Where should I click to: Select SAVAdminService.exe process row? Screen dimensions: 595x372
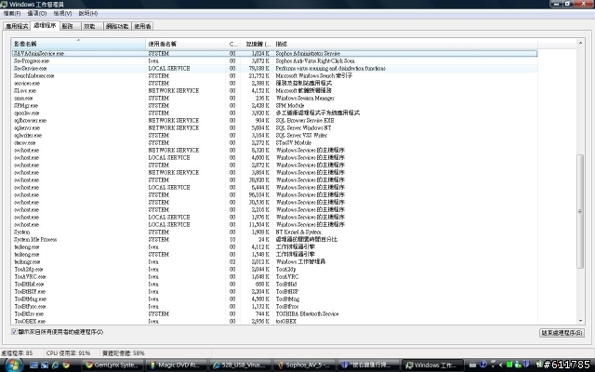tap(274, 54)
